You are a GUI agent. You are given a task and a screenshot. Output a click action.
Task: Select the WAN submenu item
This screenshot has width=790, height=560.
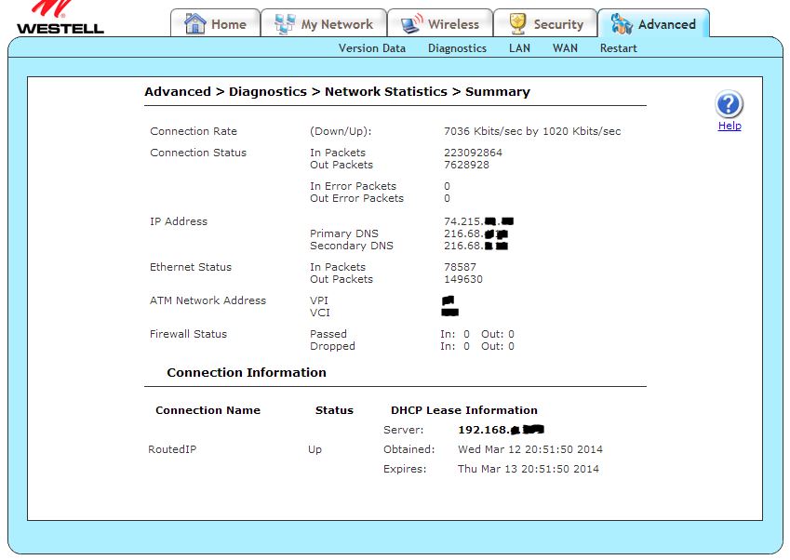[565, 48]
